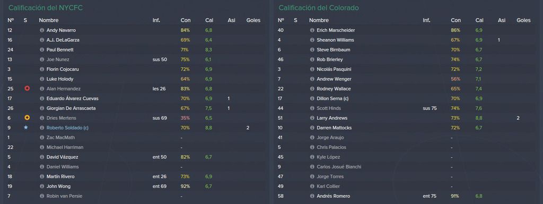Sort NYCFC table by Cal column
This screenshot has height=204, width=543.
point(209,20)
